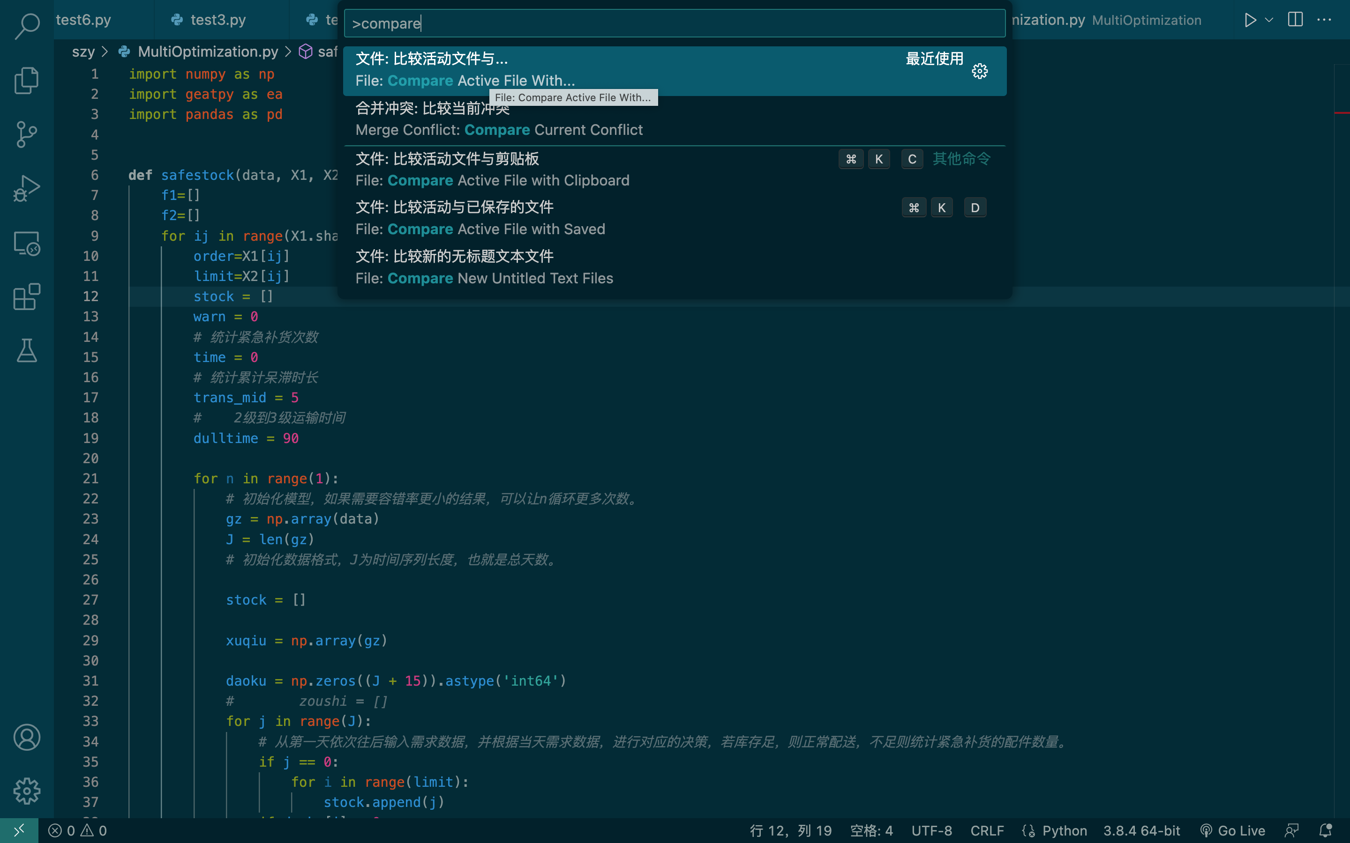The height and width of the screenshot is (843, 1350).
Task: Open the Search view in activity bar
Action: pos(27,26)
